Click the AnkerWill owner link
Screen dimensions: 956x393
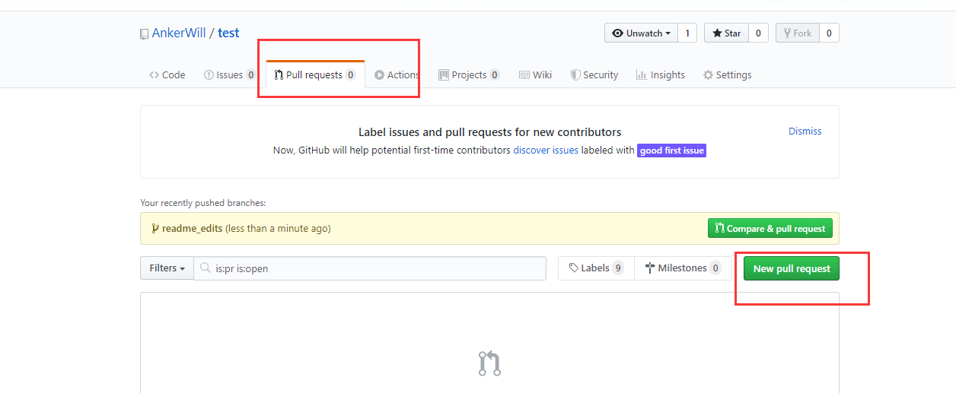(x=179, y=33)
